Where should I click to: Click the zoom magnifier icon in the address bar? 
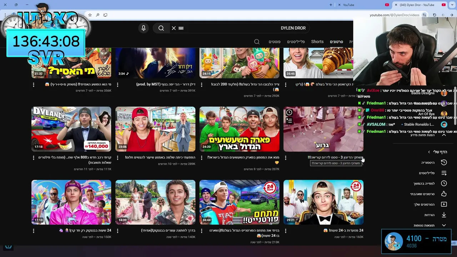pyautogui.click(x=97, y=15)
